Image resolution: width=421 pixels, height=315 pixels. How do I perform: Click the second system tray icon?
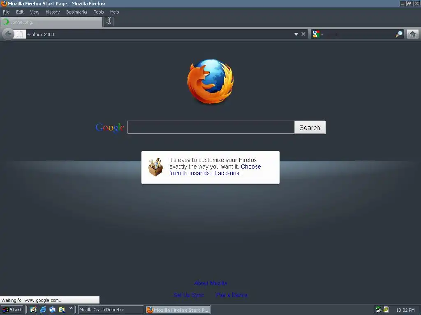click(386, 309)
